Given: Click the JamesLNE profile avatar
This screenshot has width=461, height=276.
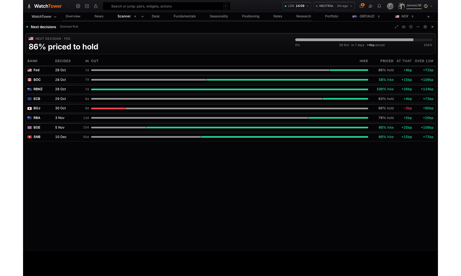Looking at the screenshot, I should click(x=401, y=6).
